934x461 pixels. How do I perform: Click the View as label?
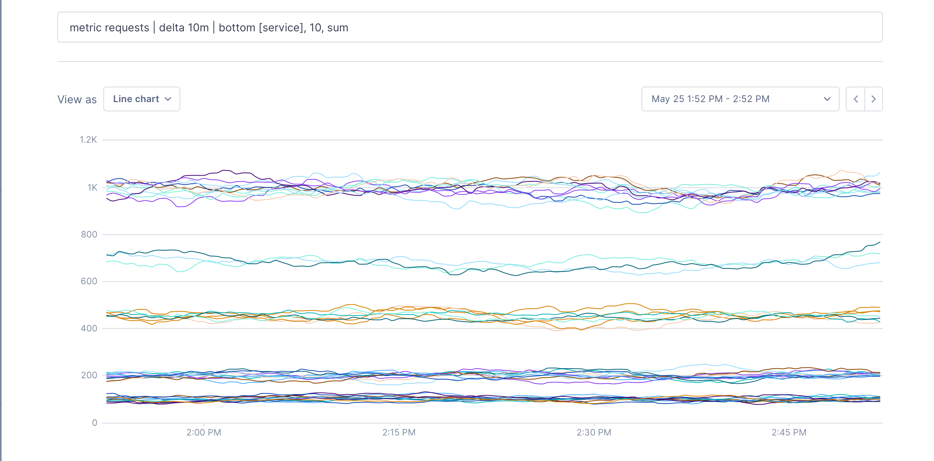(x=77, y=100)
